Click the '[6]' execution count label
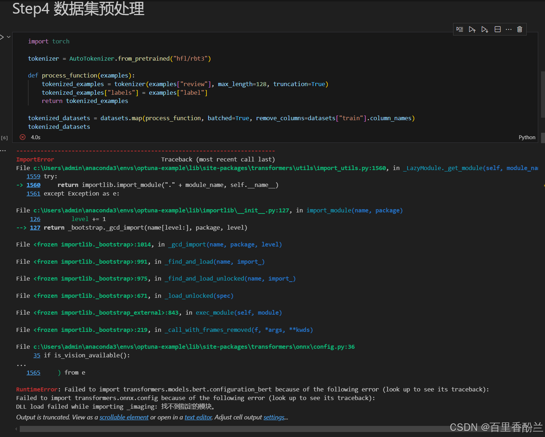Image resolution: width=545 pixels, height=437 pixels. 4,138
